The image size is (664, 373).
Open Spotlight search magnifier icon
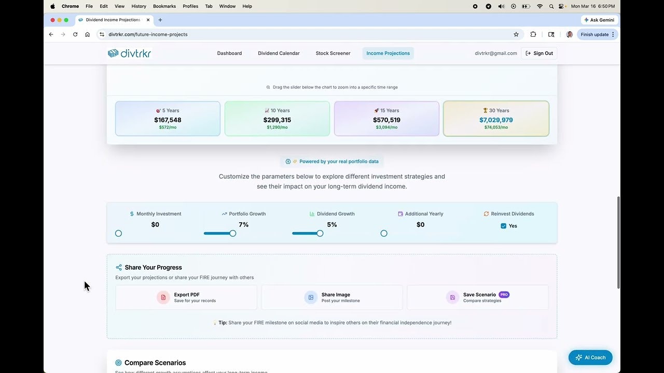552,6
